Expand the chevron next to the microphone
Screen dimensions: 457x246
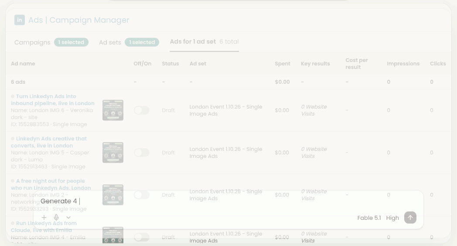click(68, 218)
